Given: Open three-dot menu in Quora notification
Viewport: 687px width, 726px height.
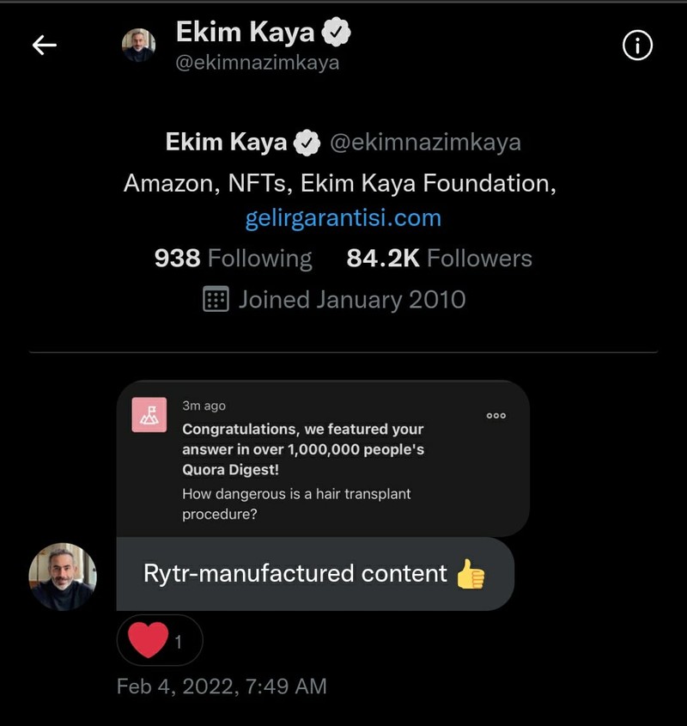Looking at the screenshot, I should coord(495,416).
